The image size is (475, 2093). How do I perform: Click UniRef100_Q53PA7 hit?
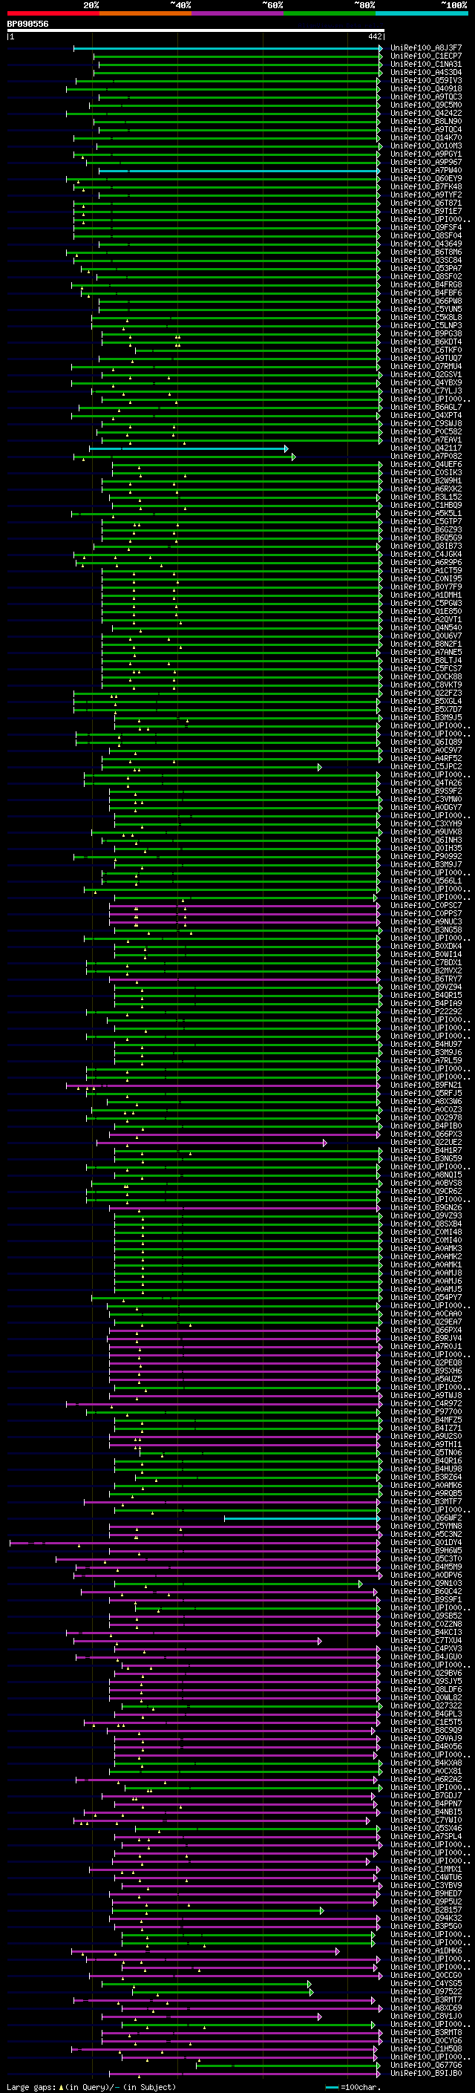426,268
